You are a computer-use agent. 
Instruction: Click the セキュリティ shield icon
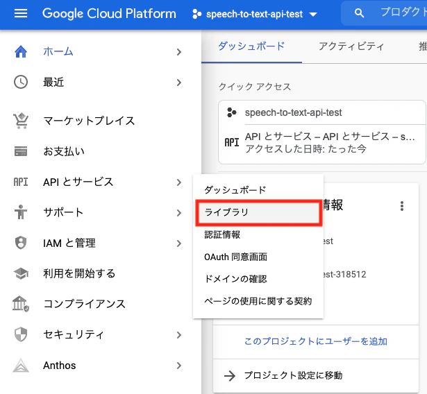coord(21,334)
